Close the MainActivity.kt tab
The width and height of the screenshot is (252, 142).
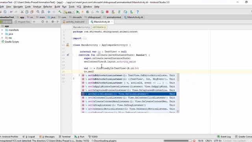[x=112, y=22]
